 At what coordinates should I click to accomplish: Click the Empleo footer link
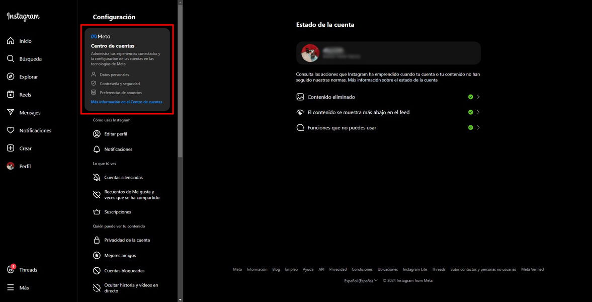click(x=291, y=269)
